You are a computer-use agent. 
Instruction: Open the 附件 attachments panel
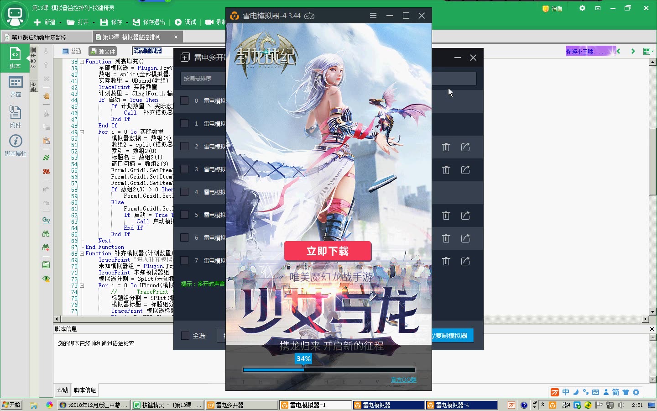pyautogui.click(x=16, y=116)
